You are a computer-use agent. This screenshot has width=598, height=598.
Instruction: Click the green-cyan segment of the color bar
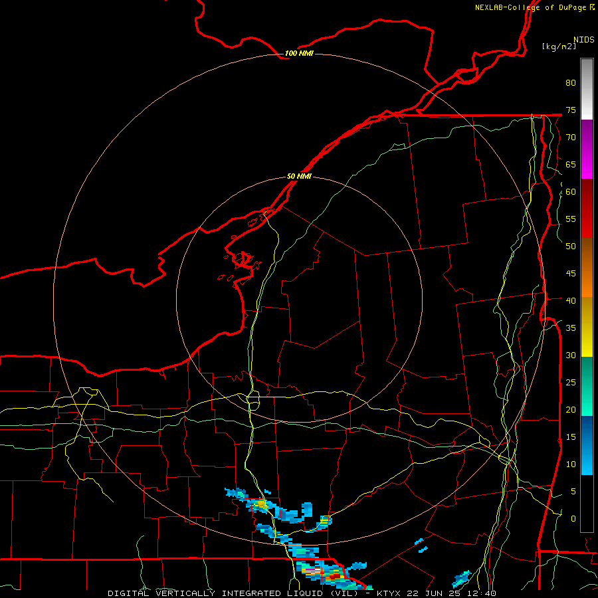click(x=587, y=386)
